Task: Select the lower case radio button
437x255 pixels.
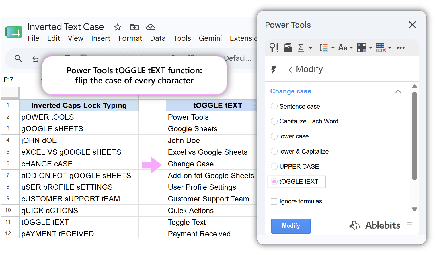Action: coord(274,136)
